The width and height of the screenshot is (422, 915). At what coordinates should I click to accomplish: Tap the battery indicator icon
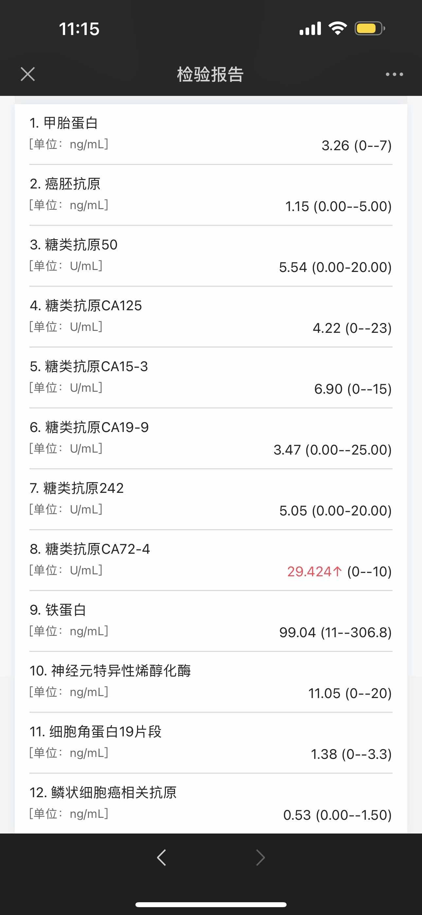[x=369, y=28]
